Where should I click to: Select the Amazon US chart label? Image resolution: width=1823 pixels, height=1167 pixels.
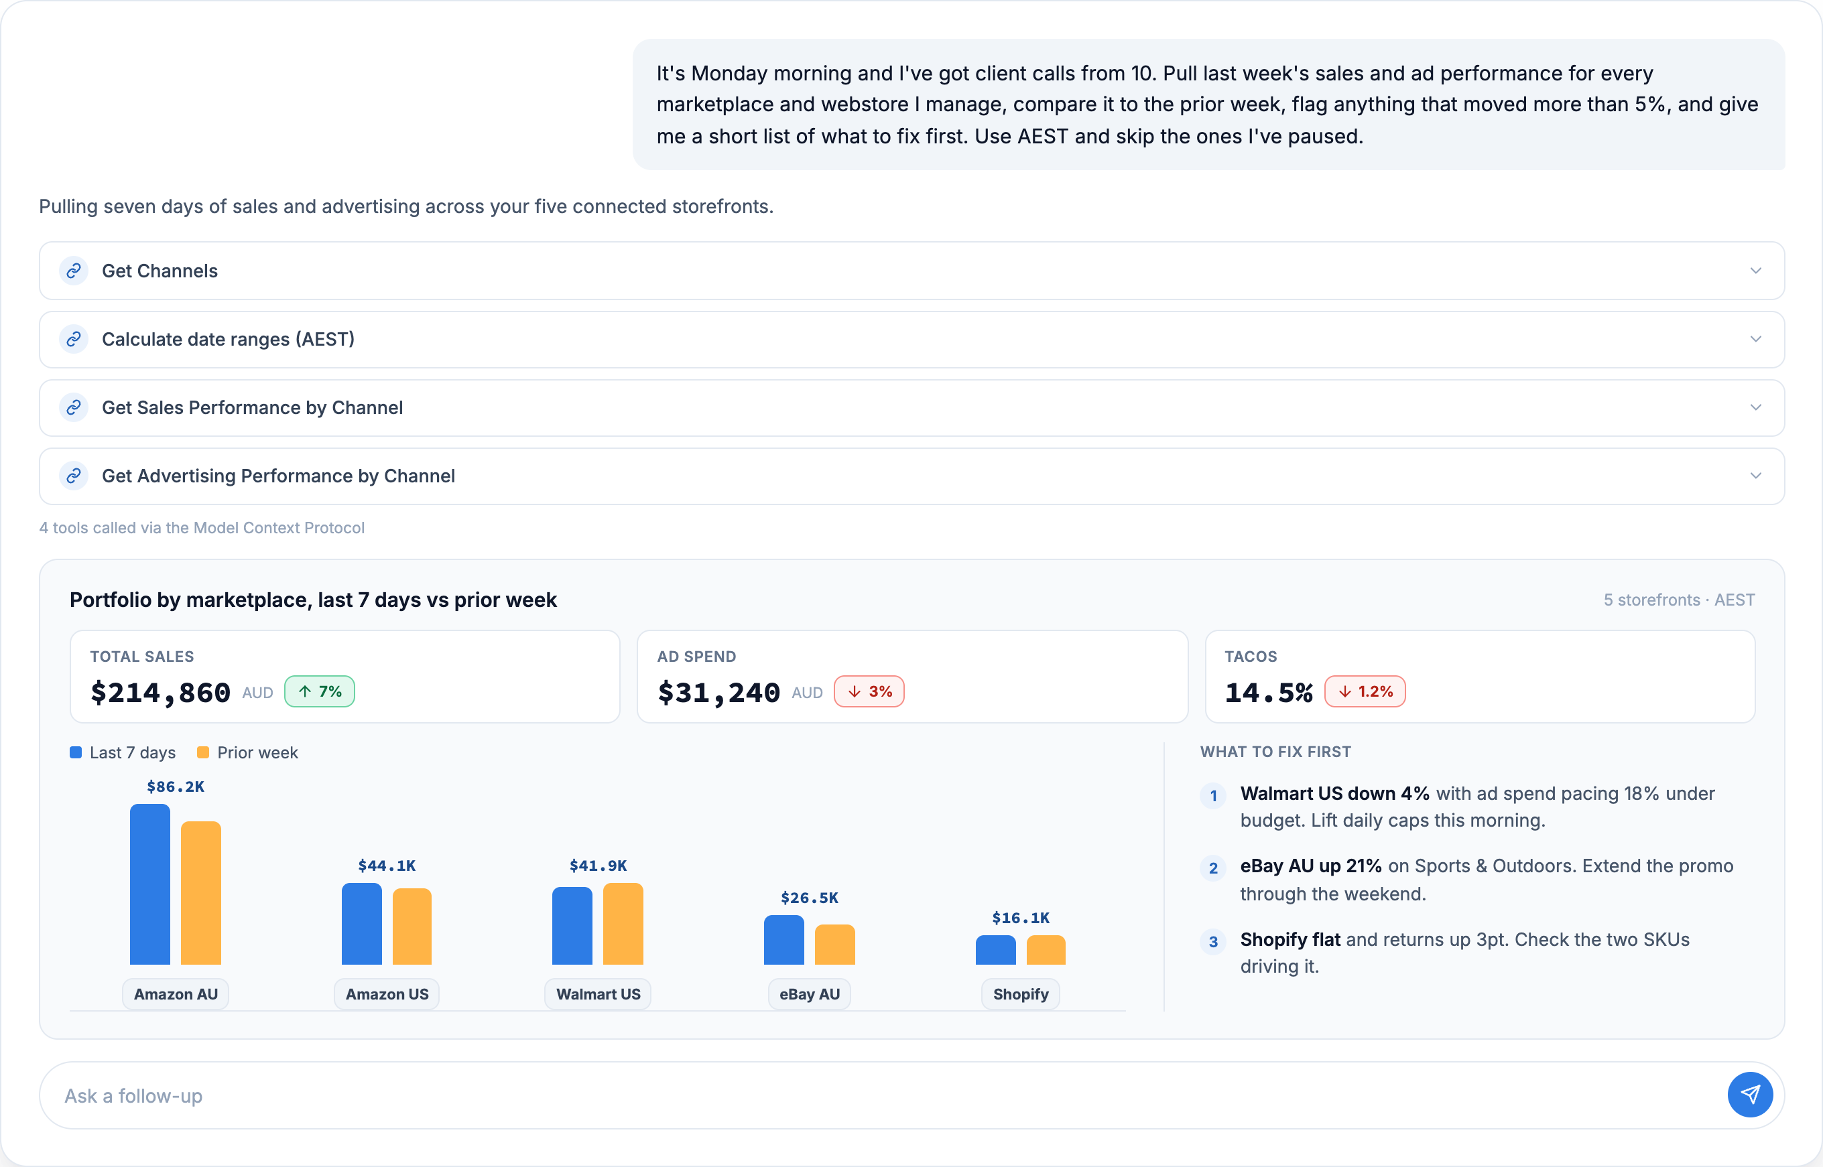tap(387, 993)
